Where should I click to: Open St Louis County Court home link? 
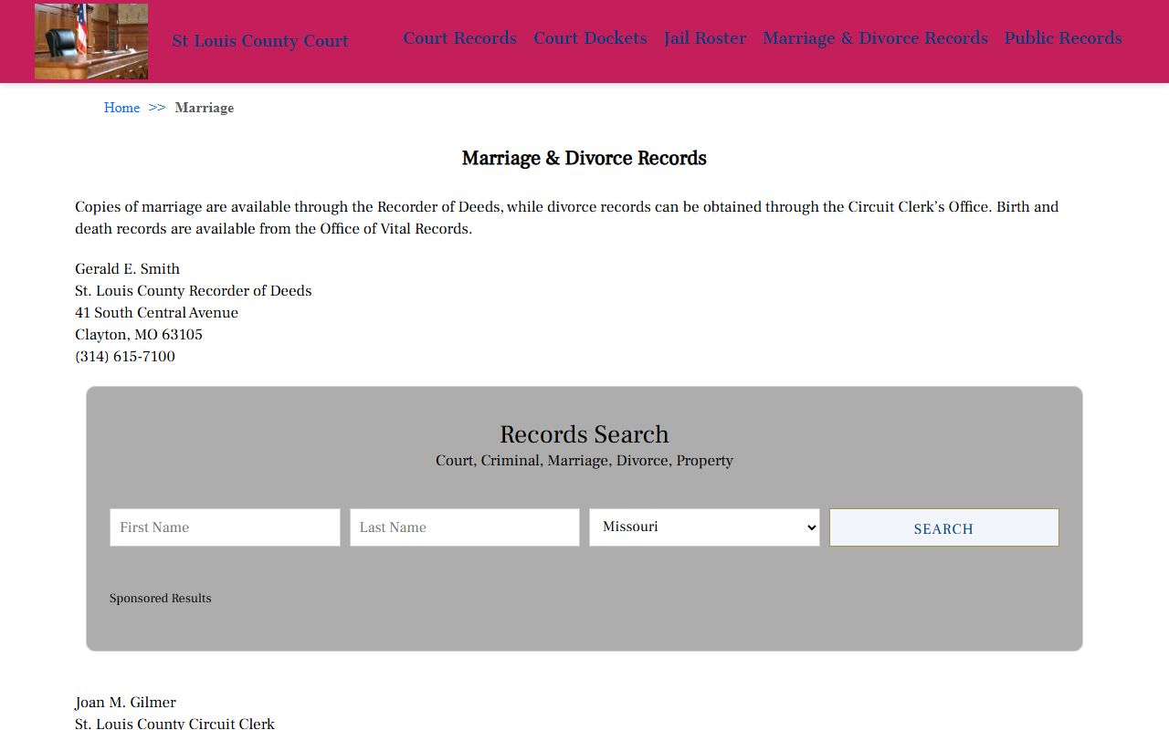tap(260, 41)
